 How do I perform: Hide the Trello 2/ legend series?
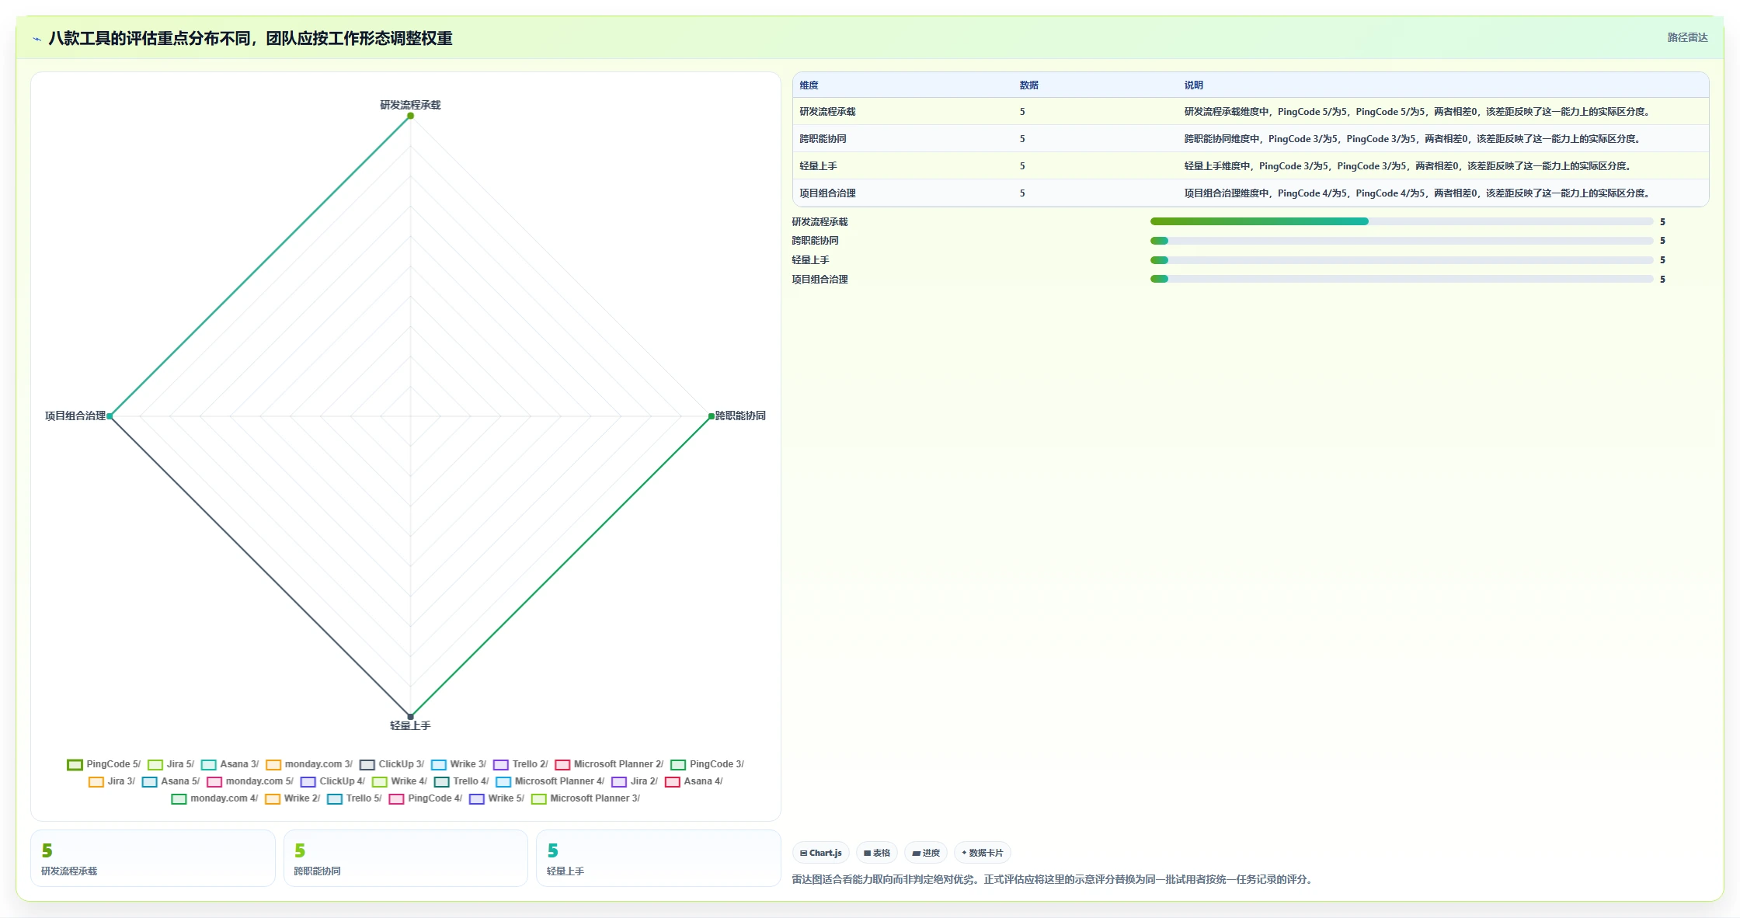(520, 764)
